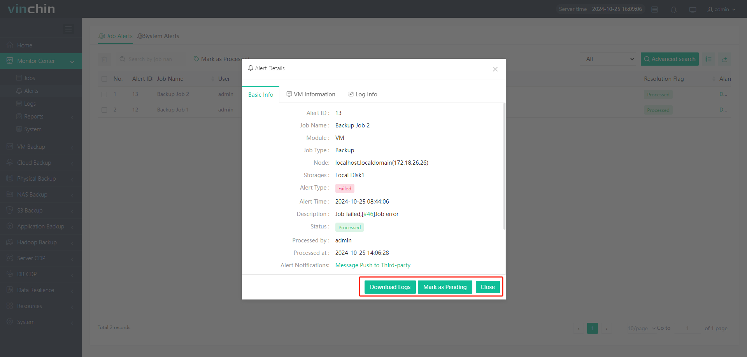Screen dimensions: 747x357
Task: Click the server logs list icon in top bar
Action: [x=654, y=9]
